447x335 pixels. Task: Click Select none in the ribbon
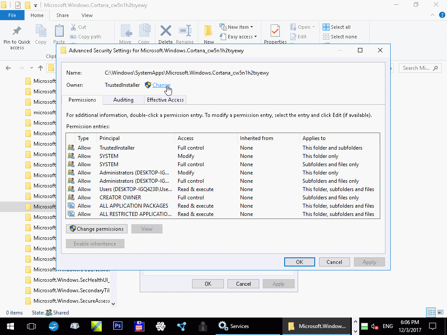point(340,37)
